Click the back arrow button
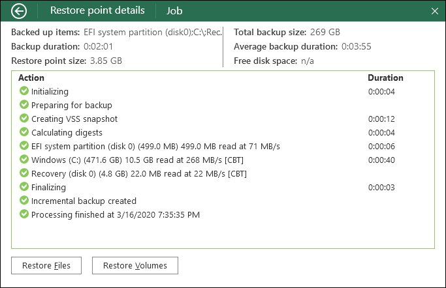 coord(20,11)
